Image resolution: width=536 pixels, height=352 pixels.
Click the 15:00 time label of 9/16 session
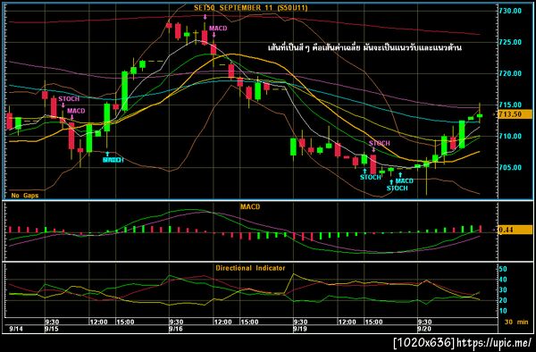(249, 322)
